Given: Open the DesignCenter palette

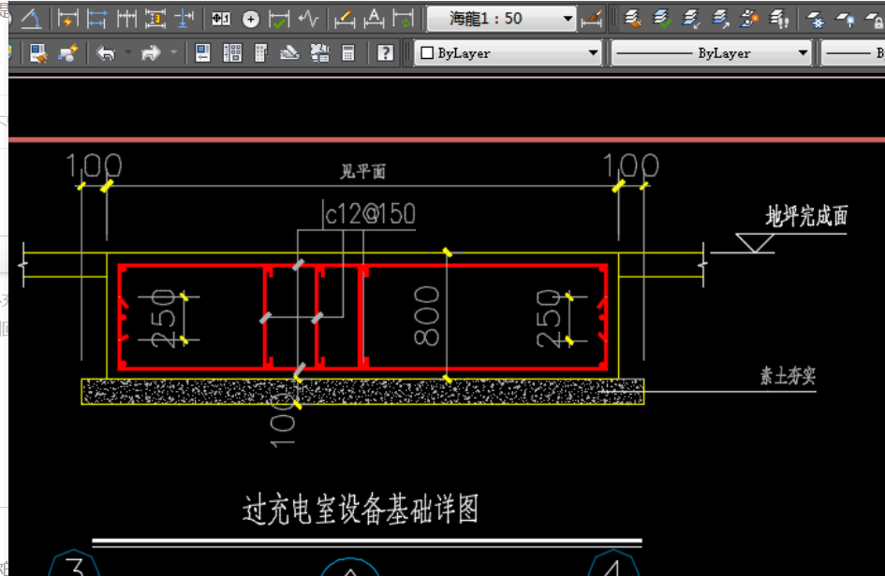Looking at the screenshot, I should [232, 53].
